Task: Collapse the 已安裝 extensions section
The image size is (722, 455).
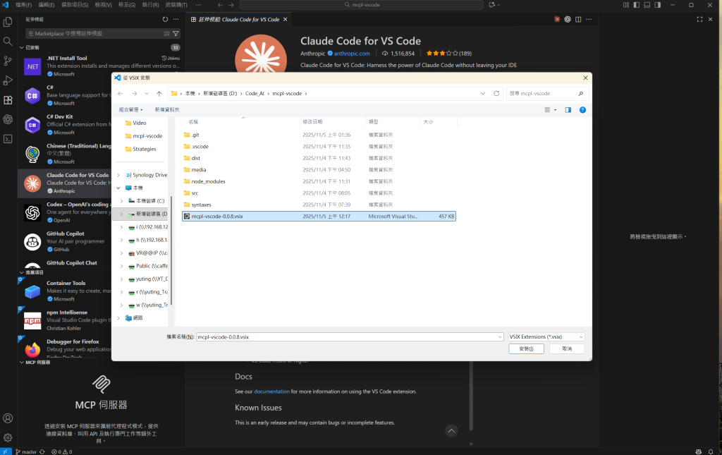Action: click(x=22, y=47)
